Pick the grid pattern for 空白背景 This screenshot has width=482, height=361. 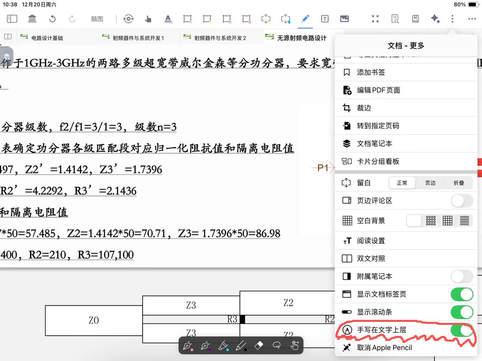click(448, 221)
